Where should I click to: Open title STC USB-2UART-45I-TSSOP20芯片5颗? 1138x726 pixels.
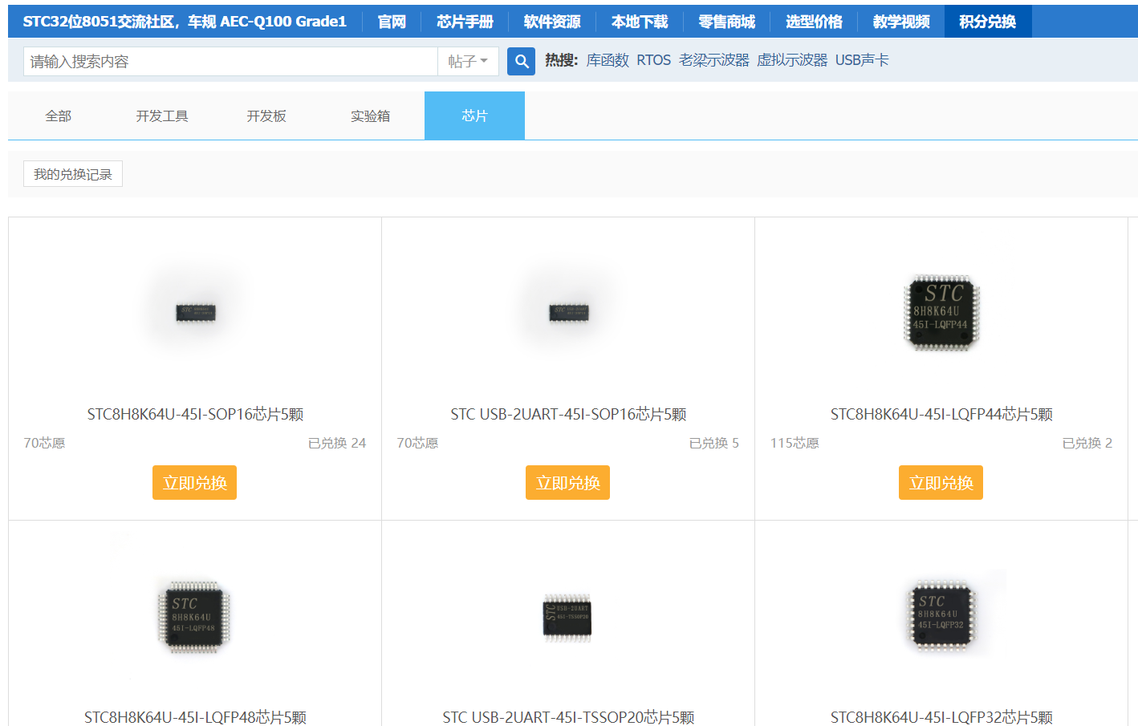point(568,717)
